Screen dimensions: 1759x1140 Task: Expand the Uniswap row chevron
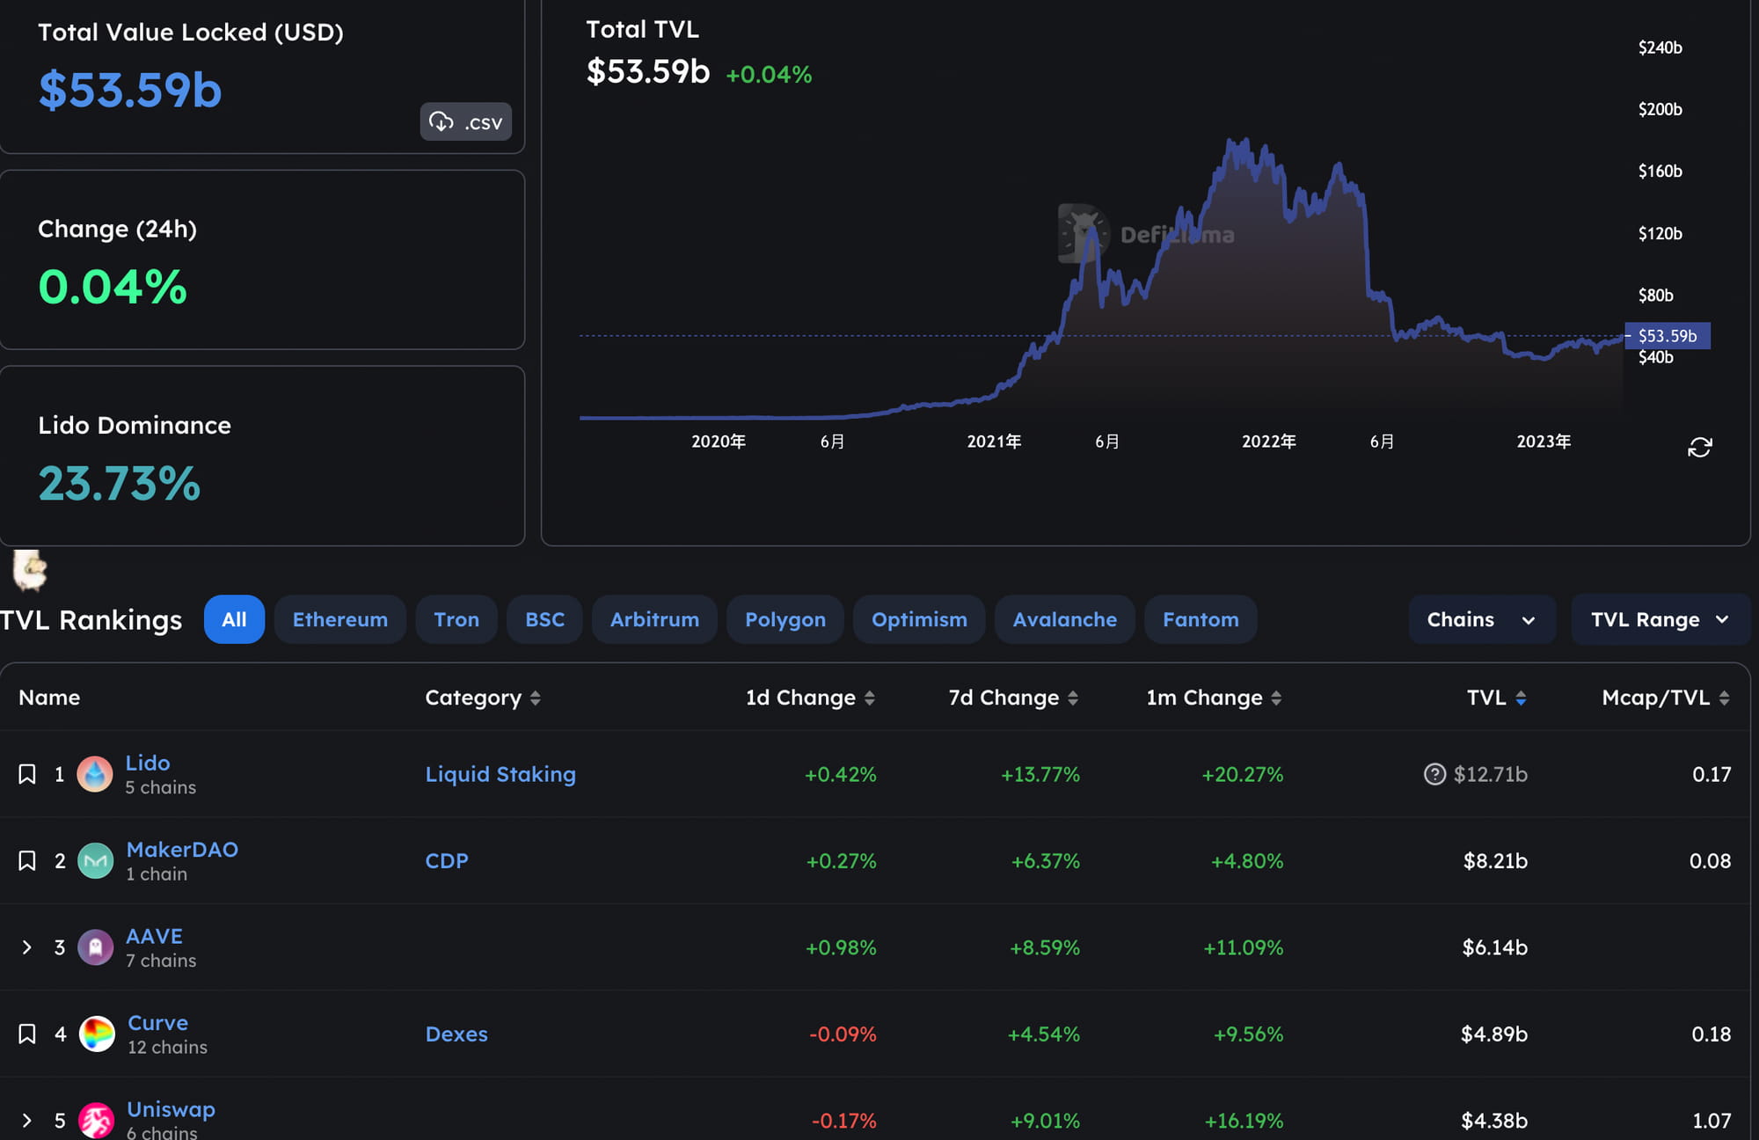pyautogui.click(x=27, y=1121)
